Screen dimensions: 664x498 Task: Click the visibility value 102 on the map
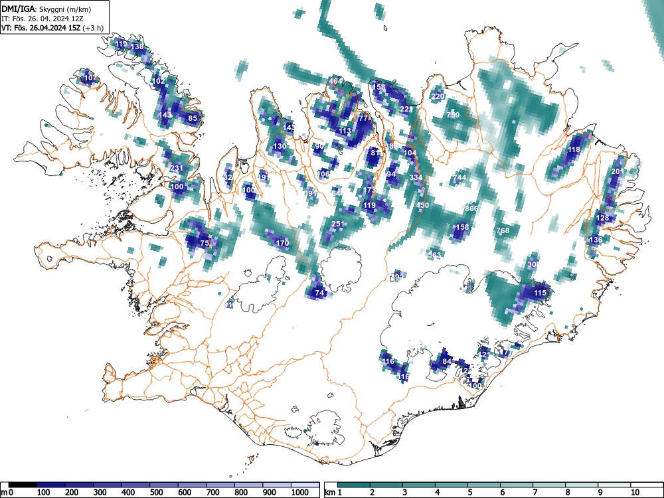(159, 81)
